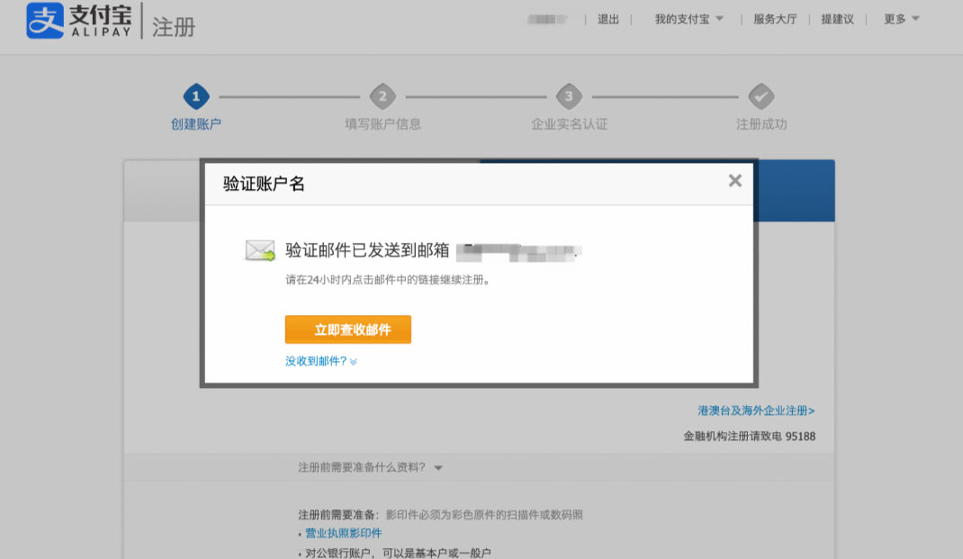Click the masked username in the header
This screenshot has width=963, height=559.
[x=547, y=18]
